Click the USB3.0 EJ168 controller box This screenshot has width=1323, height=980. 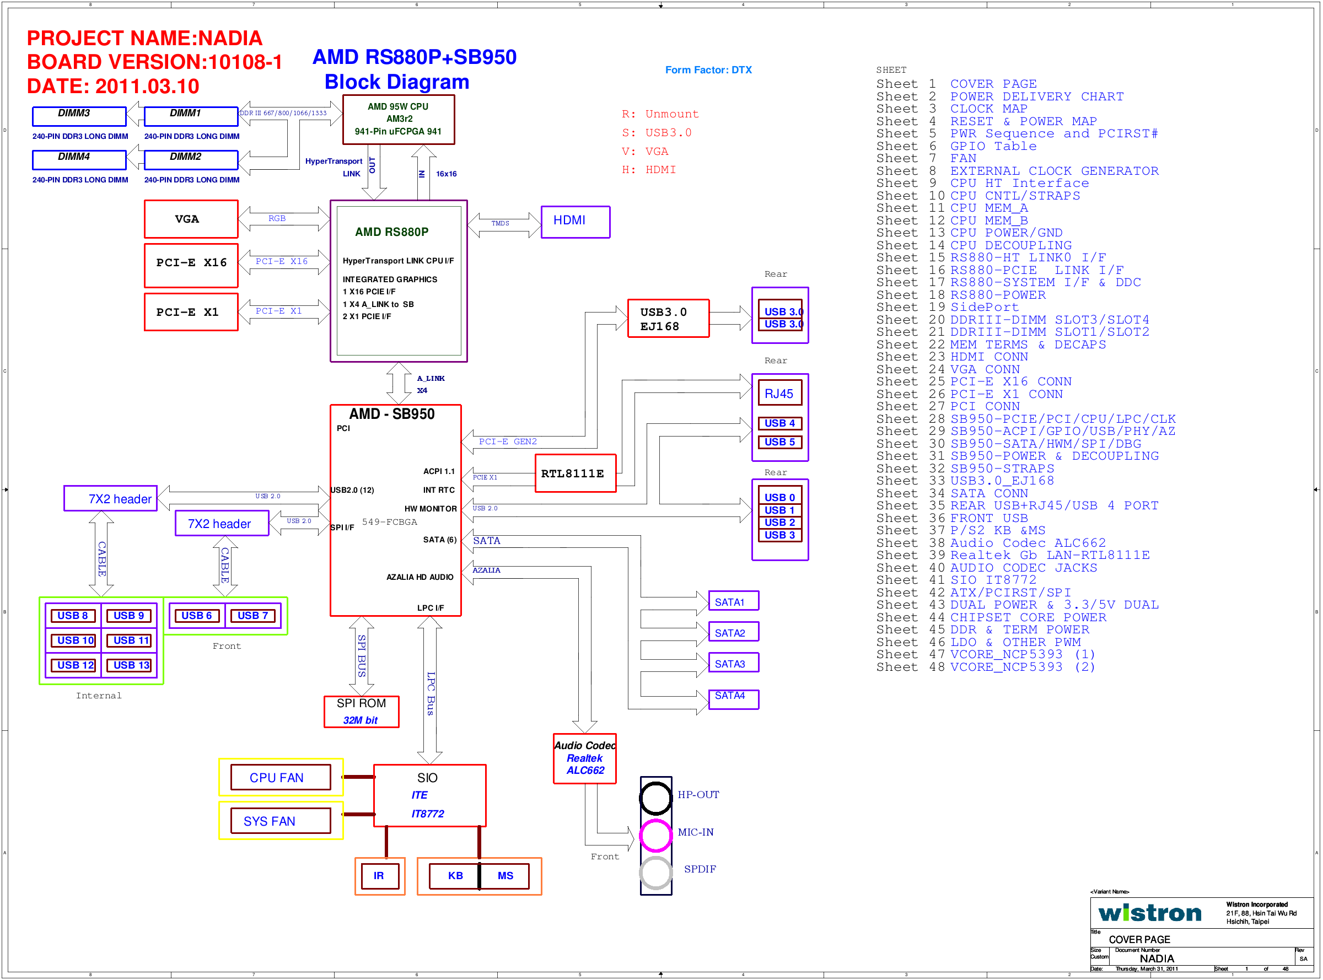[668, 319]
